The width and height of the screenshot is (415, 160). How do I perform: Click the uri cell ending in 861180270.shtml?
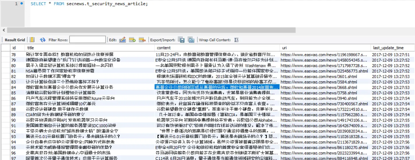(x=325, y=147)
